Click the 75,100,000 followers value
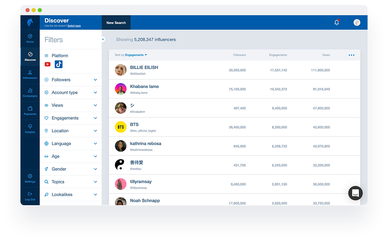388x241 pixels. point(237,89)
